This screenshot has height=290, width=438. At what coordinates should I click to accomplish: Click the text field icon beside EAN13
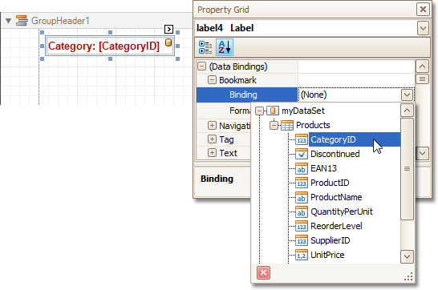[302, 168]
